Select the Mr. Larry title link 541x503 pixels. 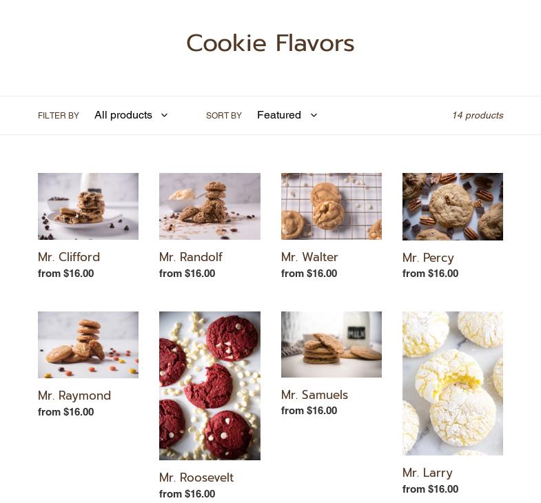coord(427,473)
